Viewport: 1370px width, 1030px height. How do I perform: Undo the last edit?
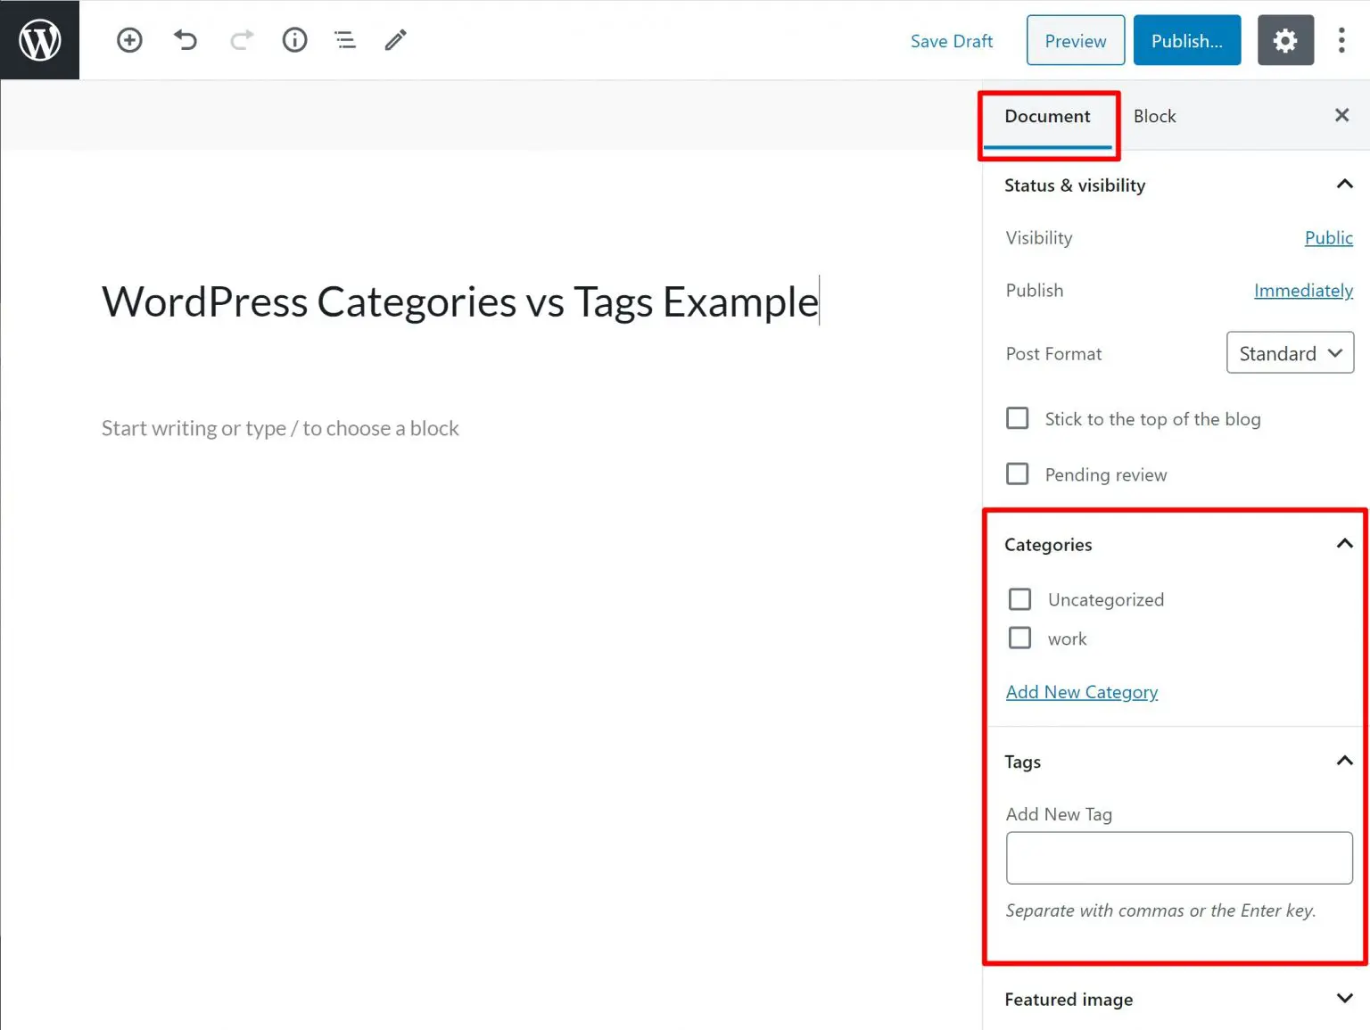click(x=186, y=40)
